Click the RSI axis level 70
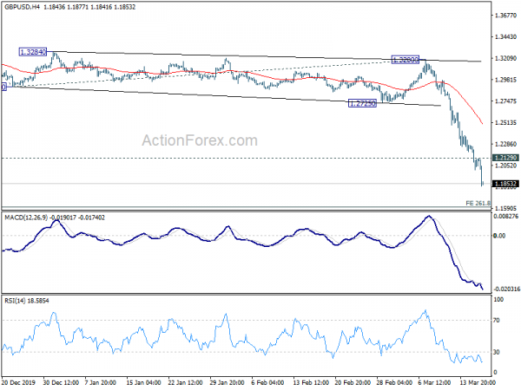This screenshot has height=390, width=521. coord(497,321)
